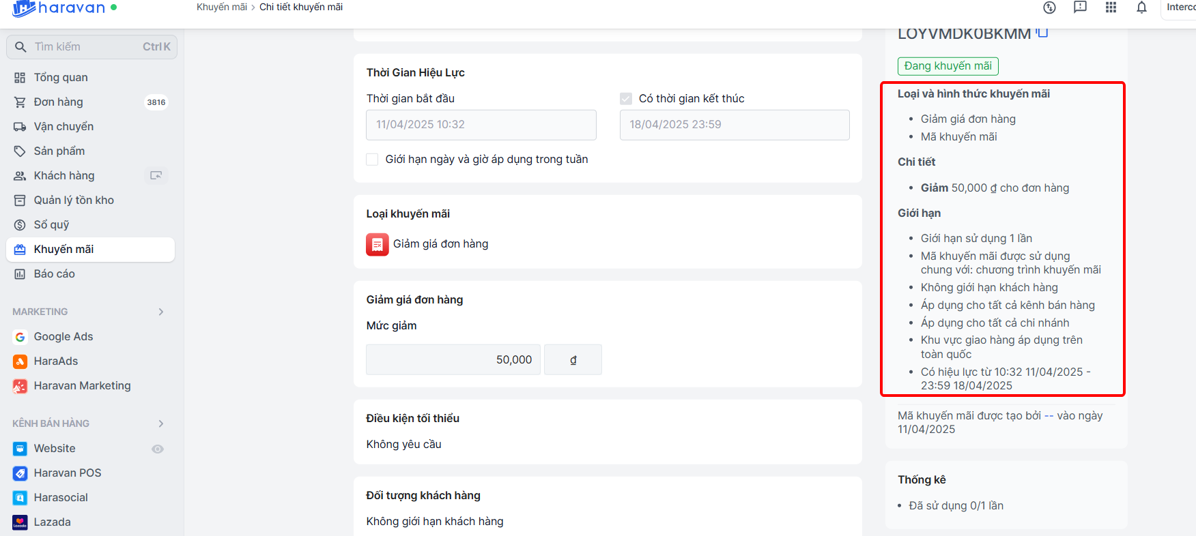Click the Giảm giá đơn hàng icon
The image size is (1196, 536).
click(377, 244)
